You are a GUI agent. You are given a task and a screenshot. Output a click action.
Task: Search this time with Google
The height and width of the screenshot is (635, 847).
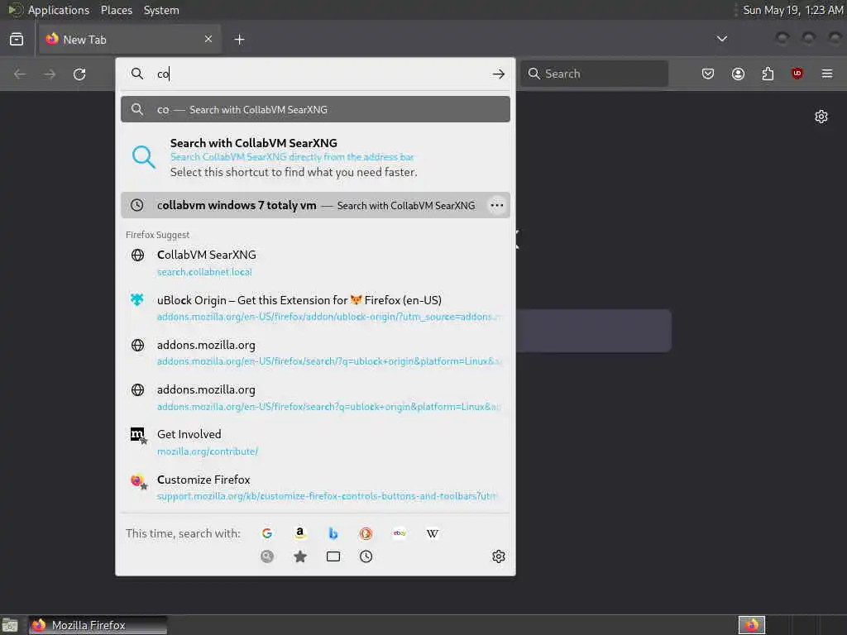pos(267,533)
